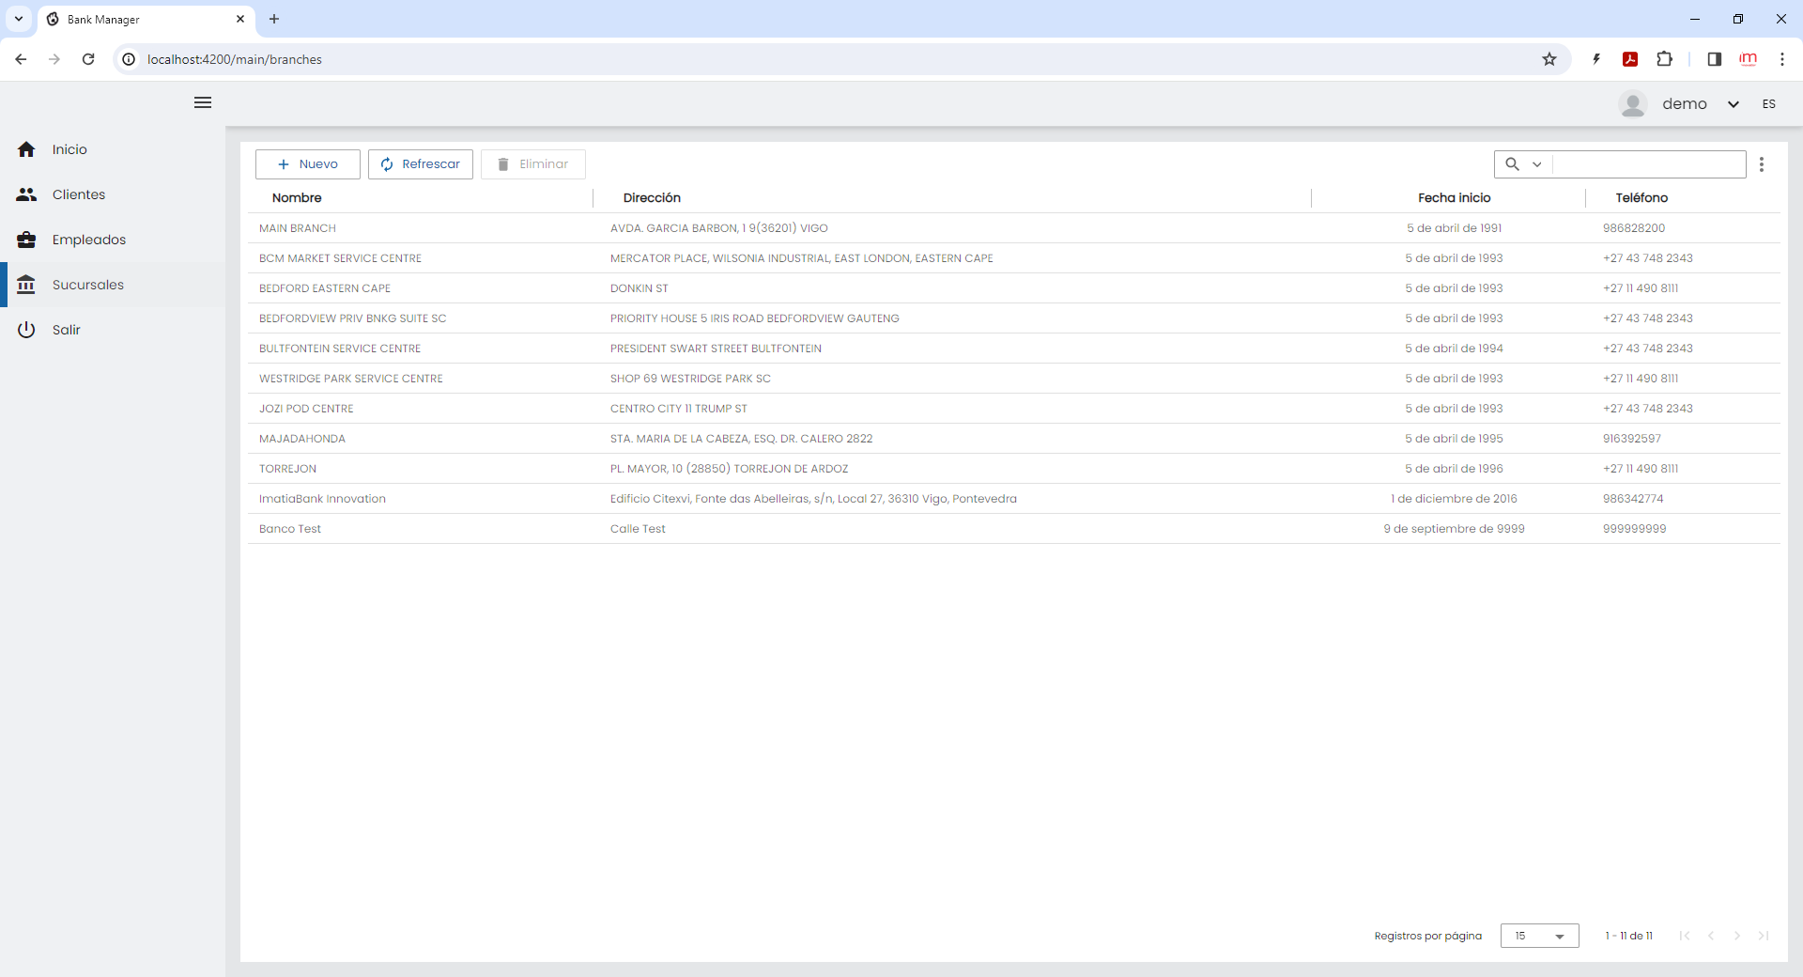Click the lightning bolt extension icon
Image resolution: width=1803 pixels, height=977 pixels.
[1596, 59]
